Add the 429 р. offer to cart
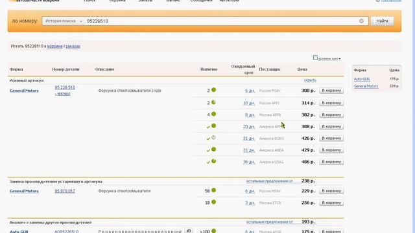The image size is (415, 233). (331, 150)
